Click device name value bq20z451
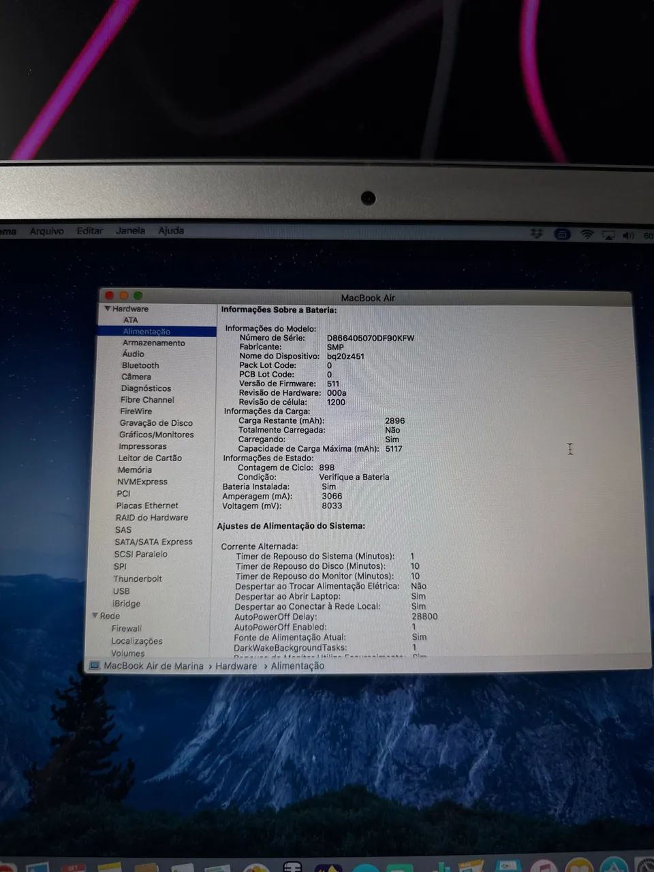Screen dimensions: 654x872 (x=345, y=356)
